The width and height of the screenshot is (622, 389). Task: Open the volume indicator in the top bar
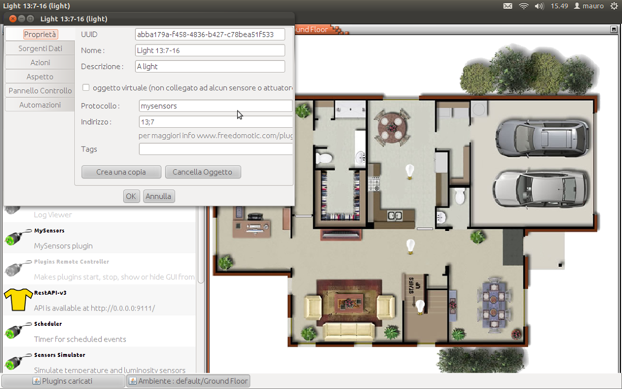point(539,6)
